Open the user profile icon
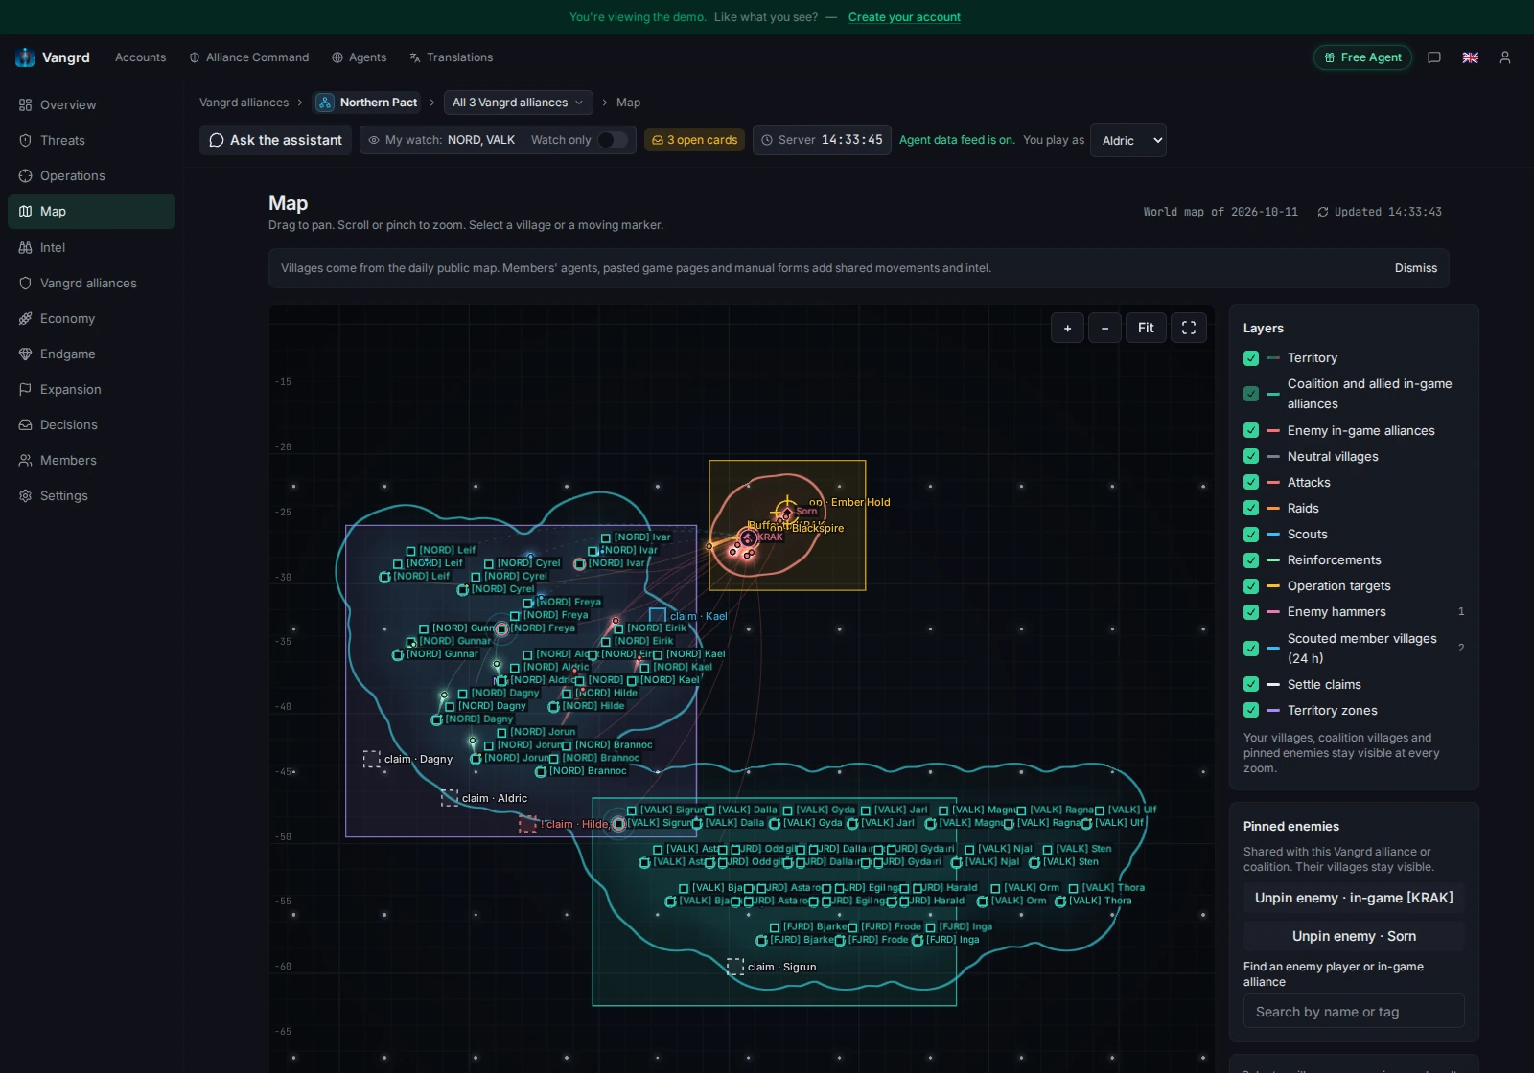1534x1073 pixels. tap(1505, 57)
